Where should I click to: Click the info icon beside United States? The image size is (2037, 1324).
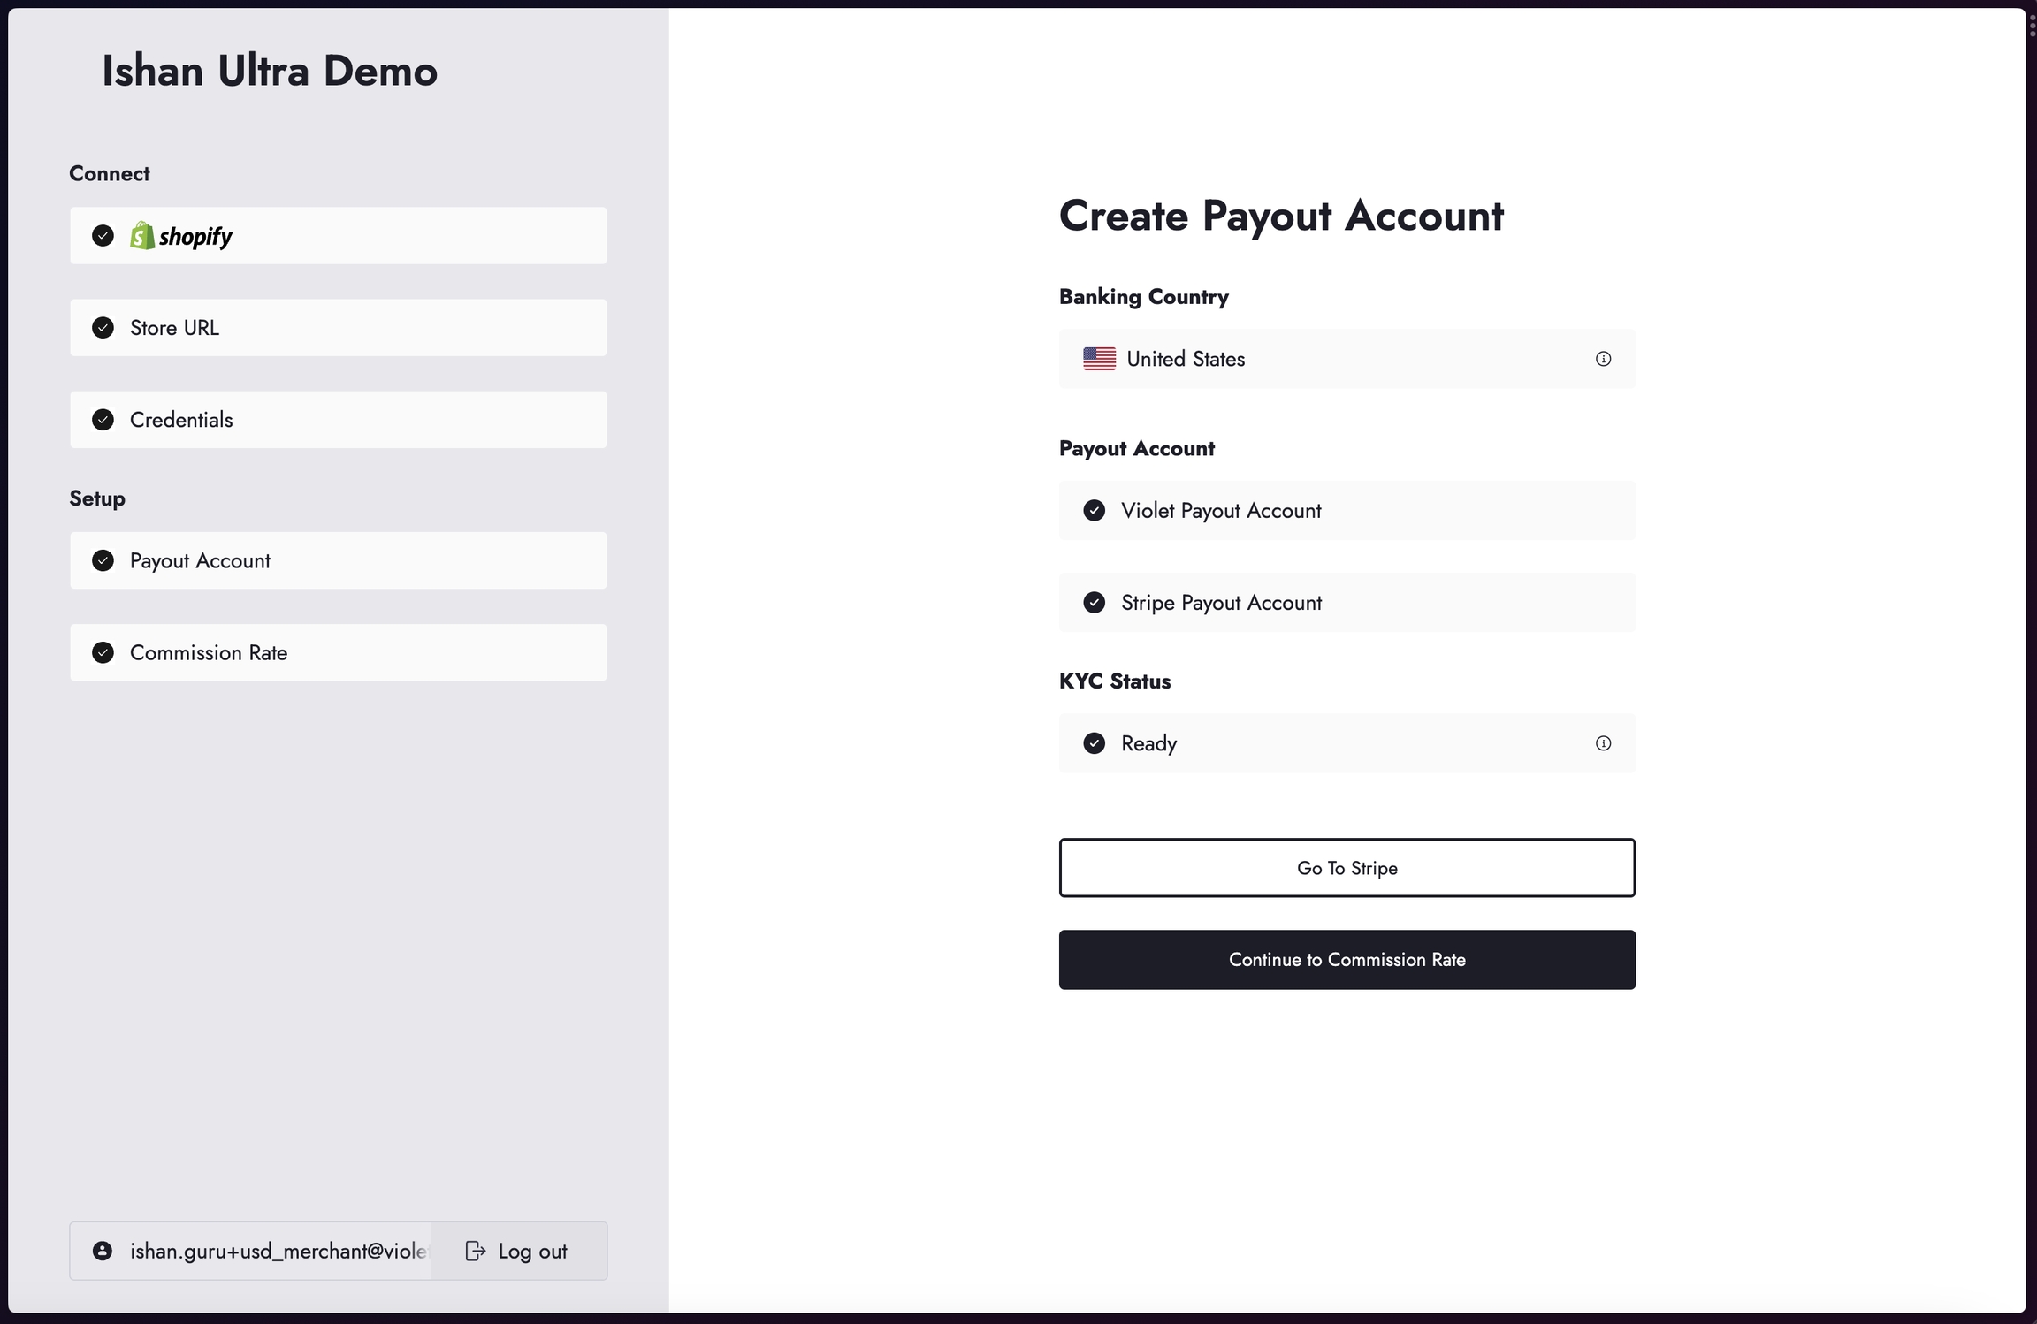pos(1603,359)
